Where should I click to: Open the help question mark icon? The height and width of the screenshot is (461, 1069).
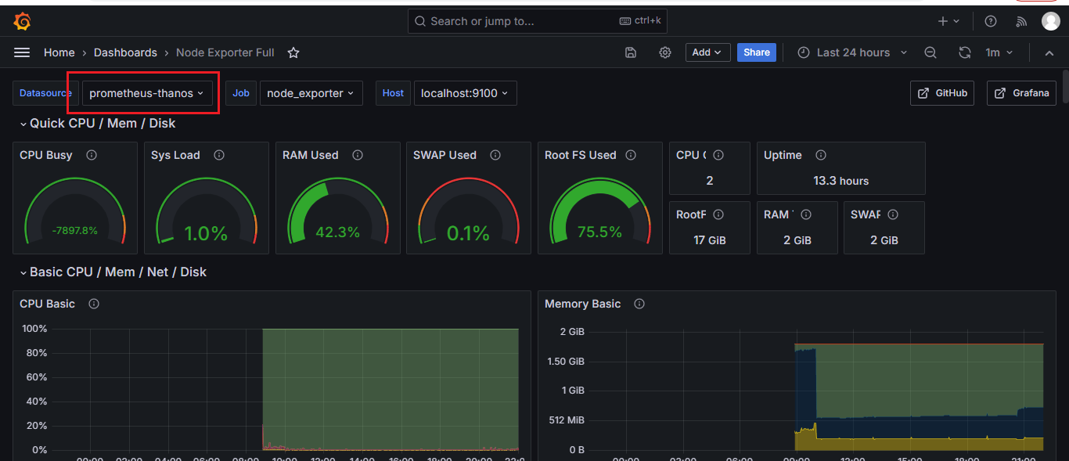coord(991,21)
